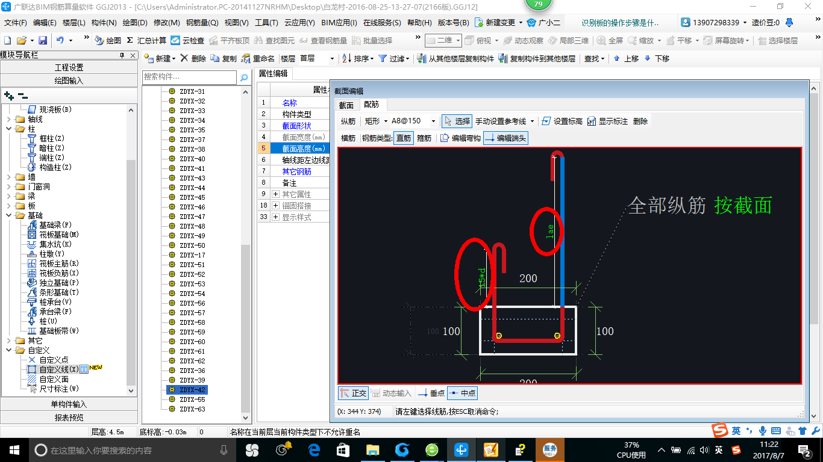
Task: Toggle the 选择 selection tool in the section editor
Action: [x=457, y=121]
